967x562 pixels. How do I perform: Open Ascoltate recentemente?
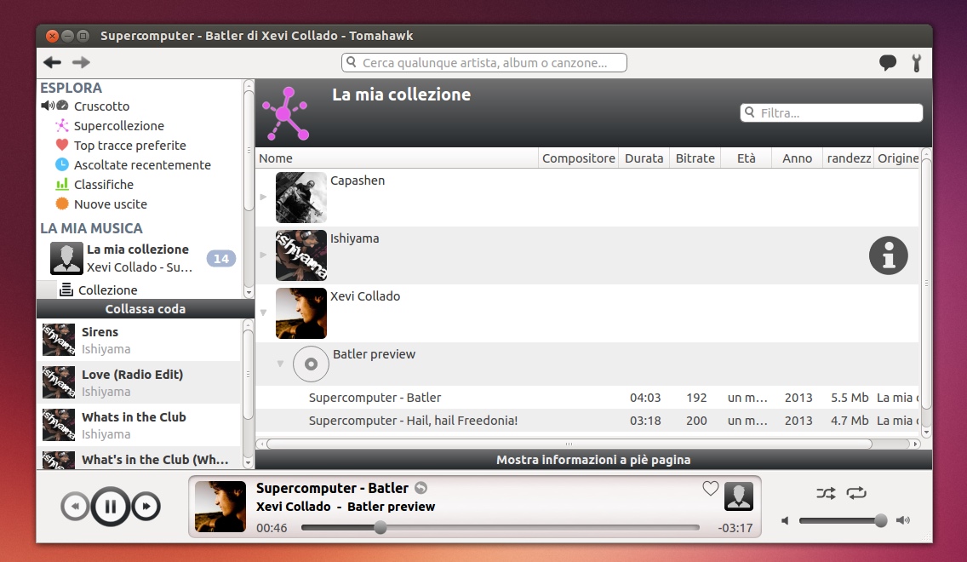pos(142,165)
